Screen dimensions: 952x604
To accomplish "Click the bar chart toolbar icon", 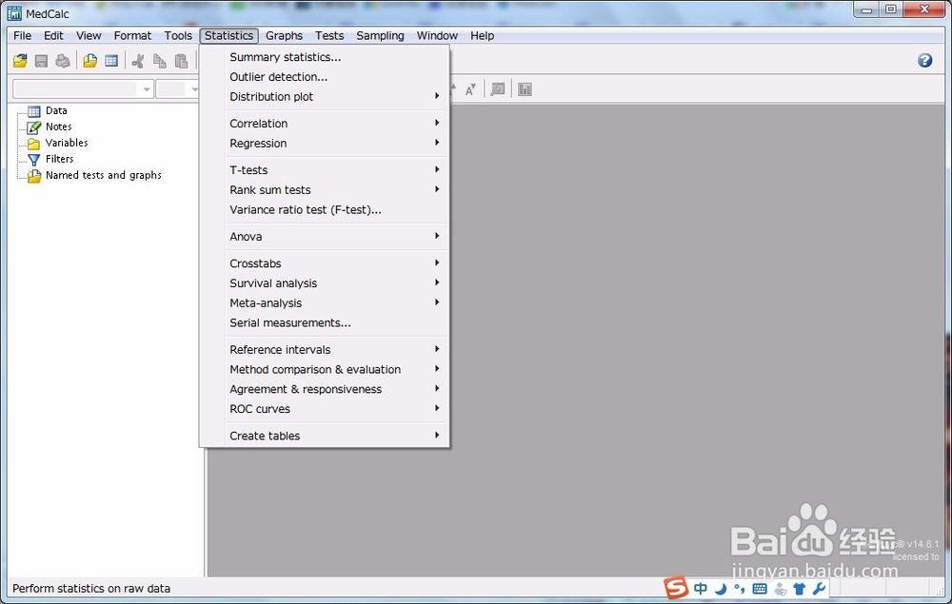I will 526,89.
